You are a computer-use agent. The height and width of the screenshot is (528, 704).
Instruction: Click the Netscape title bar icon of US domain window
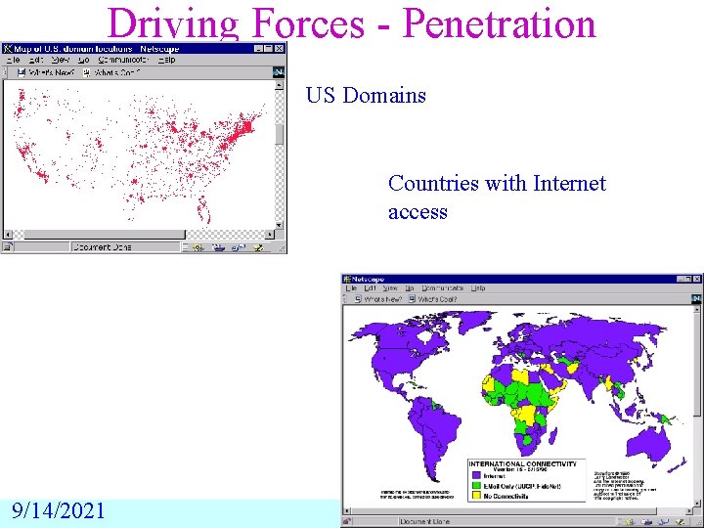8,49
